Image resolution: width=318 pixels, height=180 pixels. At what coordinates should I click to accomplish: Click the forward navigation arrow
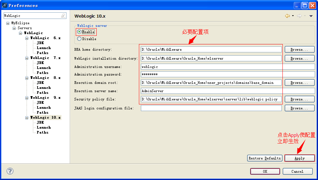(x=299, y=16)
